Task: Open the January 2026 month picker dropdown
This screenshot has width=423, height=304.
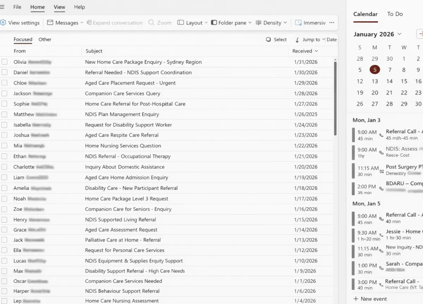Action: click(399, 34)
